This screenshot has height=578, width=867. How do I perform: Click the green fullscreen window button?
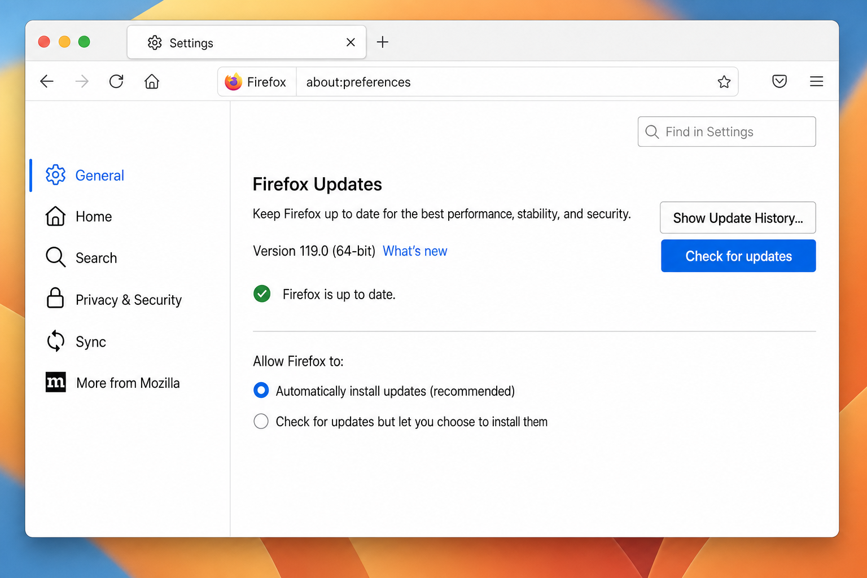tap(84, 42)
